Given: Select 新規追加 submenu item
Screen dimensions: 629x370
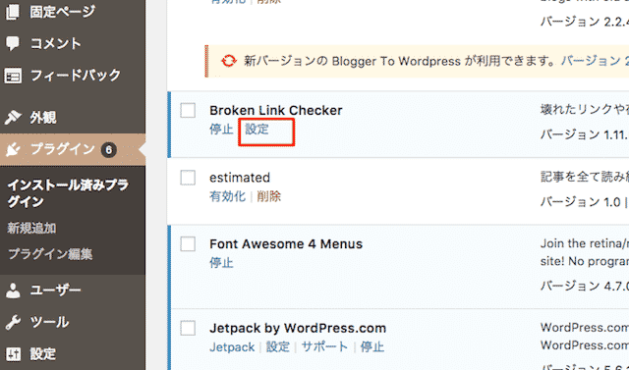Looking at the screenshot, I should point(31,229).
